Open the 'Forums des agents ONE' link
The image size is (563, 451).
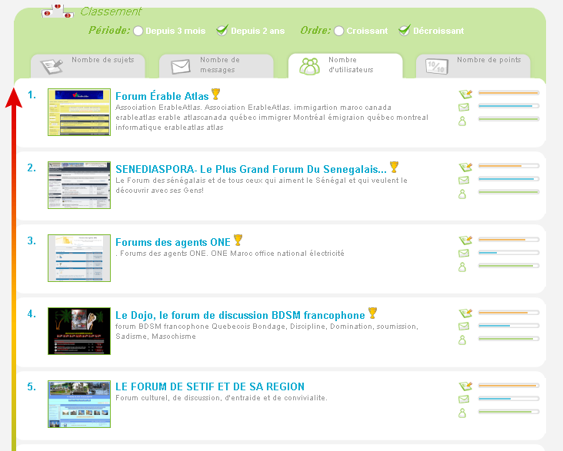[x=173, y=242]
